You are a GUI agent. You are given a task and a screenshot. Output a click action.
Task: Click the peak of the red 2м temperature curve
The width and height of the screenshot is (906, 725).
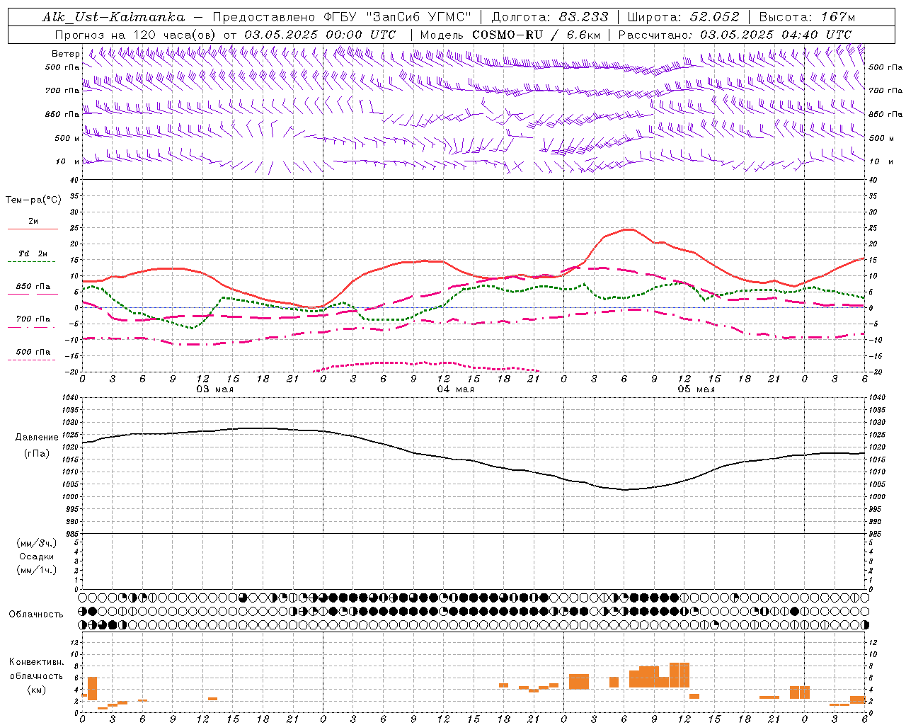(629, 229)
